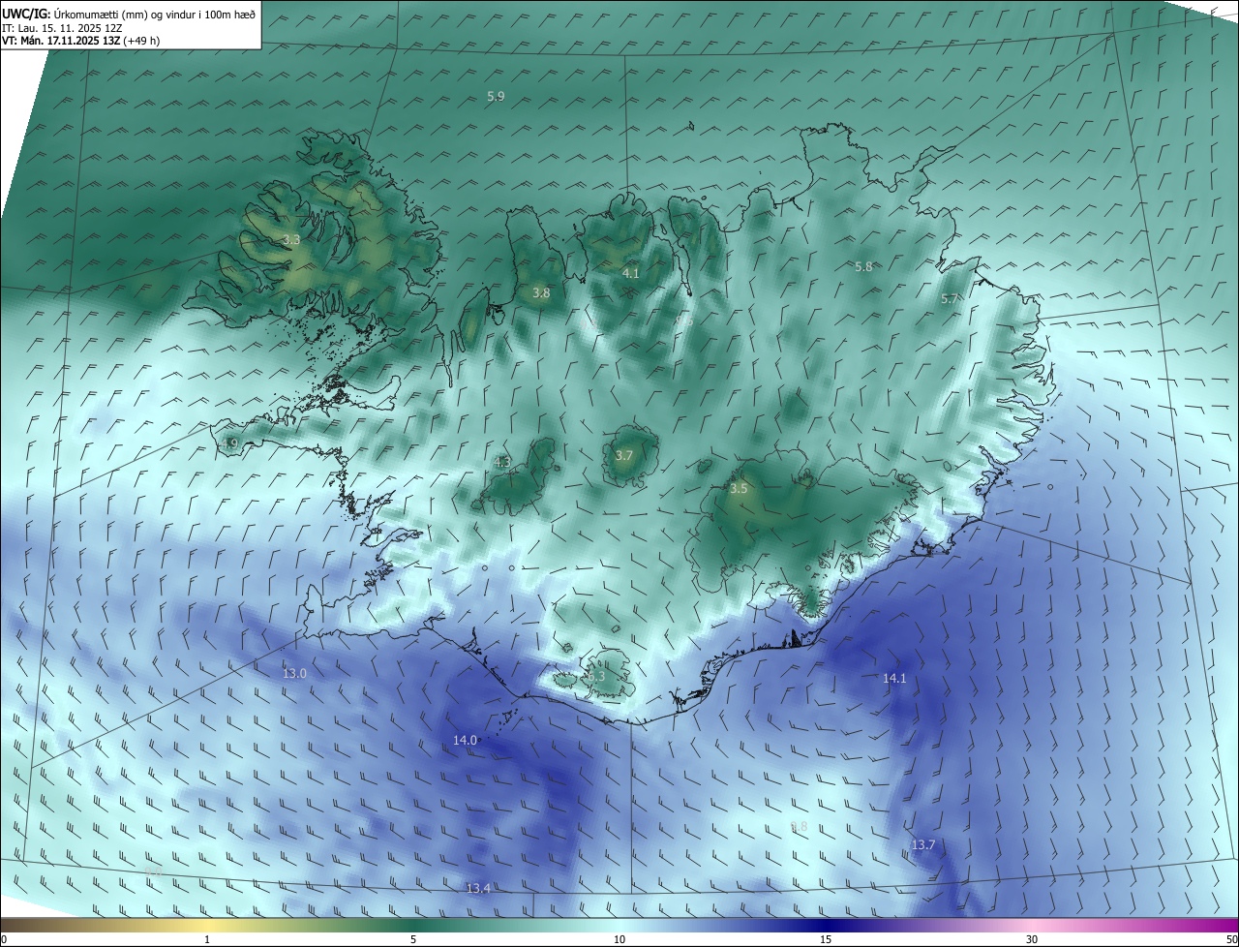Click the 14.0 value south of Iceland
Viewport: 1239px width, 947px height.
[x=465, y=740]
